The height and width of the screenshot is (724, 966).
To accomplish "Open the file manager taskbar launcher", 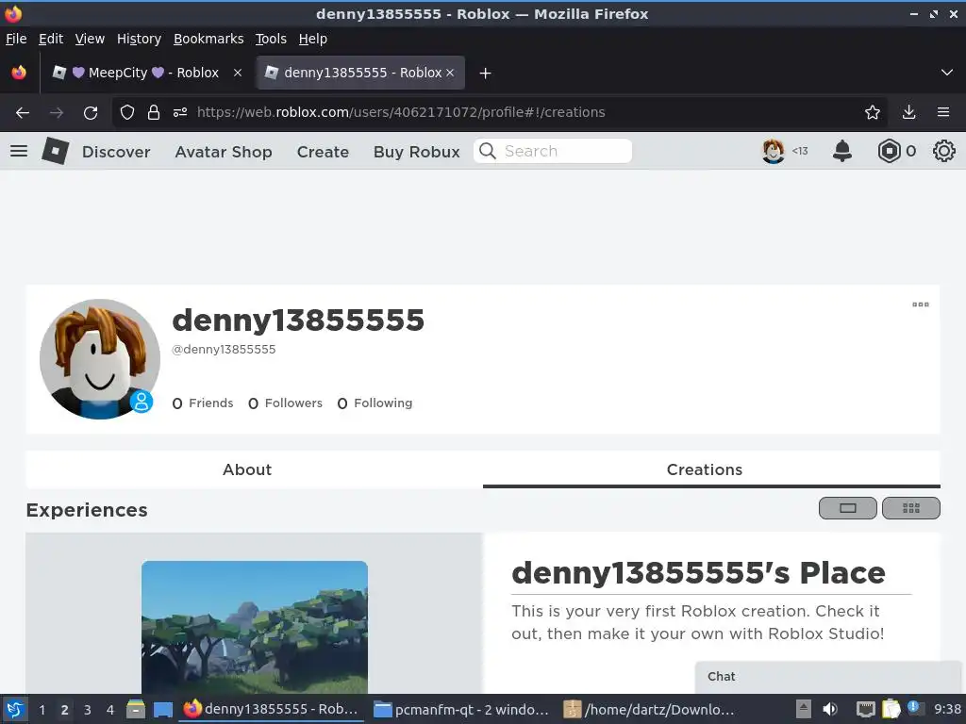I will (136, 709).
